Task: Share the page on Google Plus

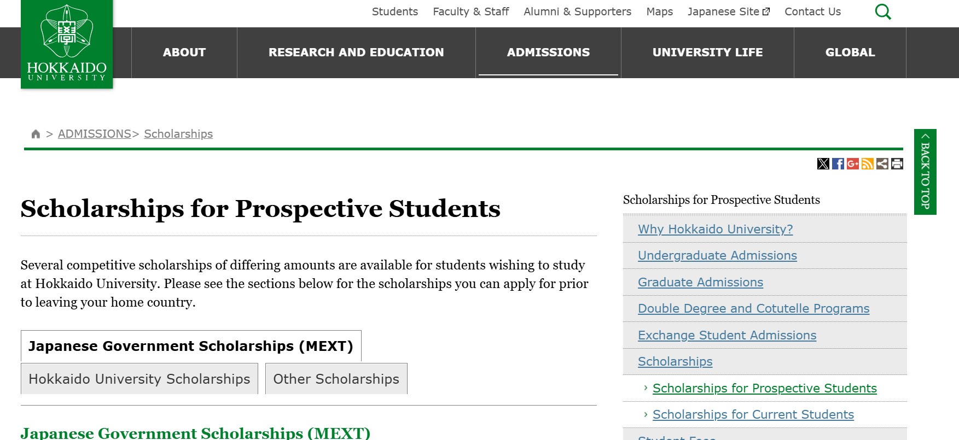Action: [852, 163]
